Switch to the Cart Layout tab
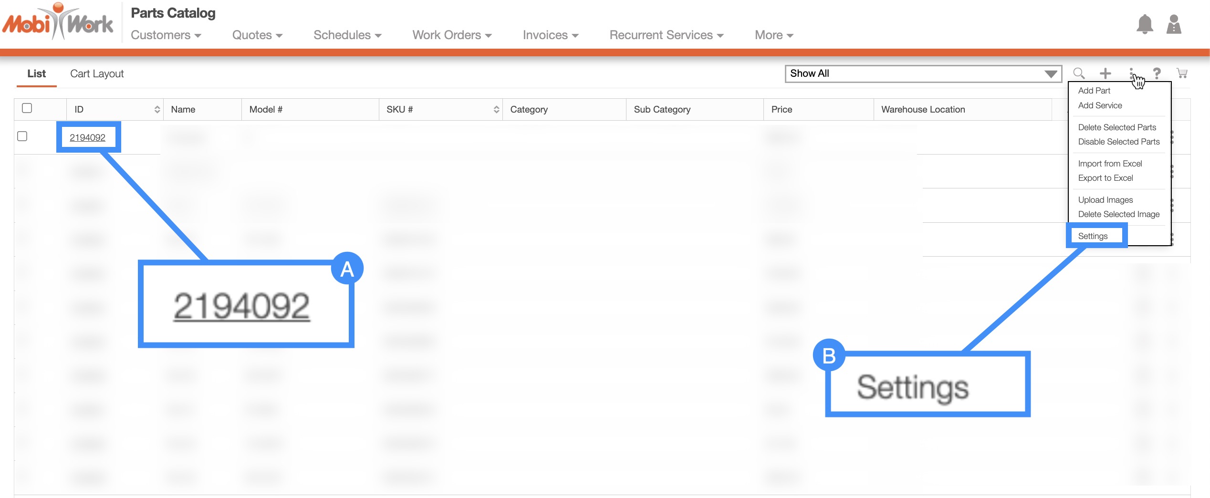Image resolution: width=1210 pixels, height=498 pixels. (x=97, y=74)
